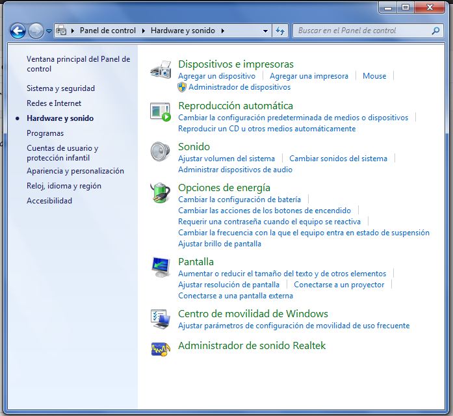This screenshot has width=453, height=416.
Task: Click the Pantalla monitor icon
Action: pyautogui.click(x=161, y=267)
